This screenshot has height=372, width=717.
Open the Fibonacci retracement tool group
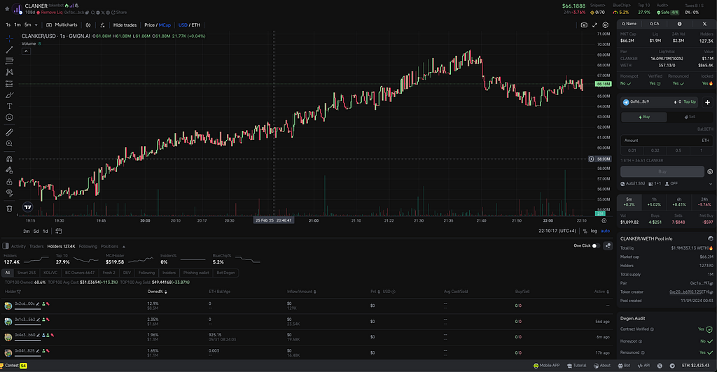click(9, 61)
